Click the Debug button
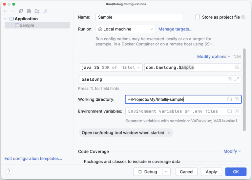252x180 pixels. [x=148, y=172]
